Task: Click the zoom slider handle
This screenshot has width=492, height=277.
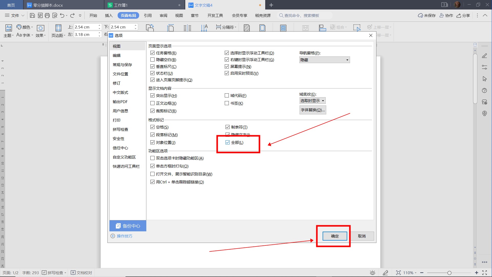Action: [449, 273]
